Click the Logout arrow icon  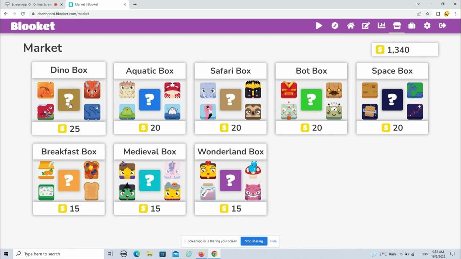pyautogui.click(x=443, y=25)
